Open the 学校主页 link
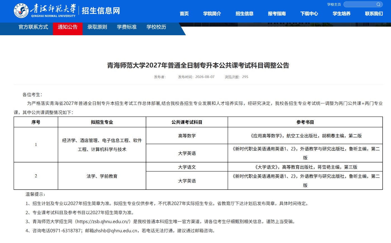391x243 pixels. 334,4
